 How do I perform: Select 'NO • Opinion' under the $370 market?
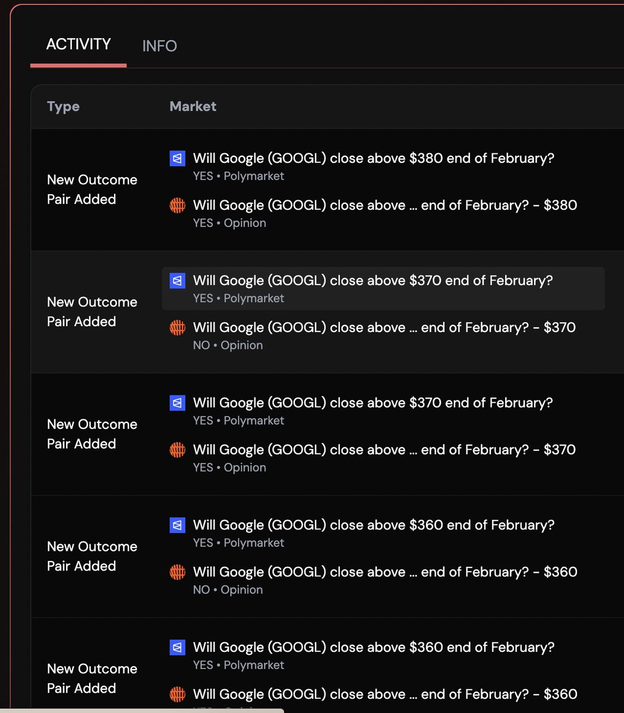[228, 346]
